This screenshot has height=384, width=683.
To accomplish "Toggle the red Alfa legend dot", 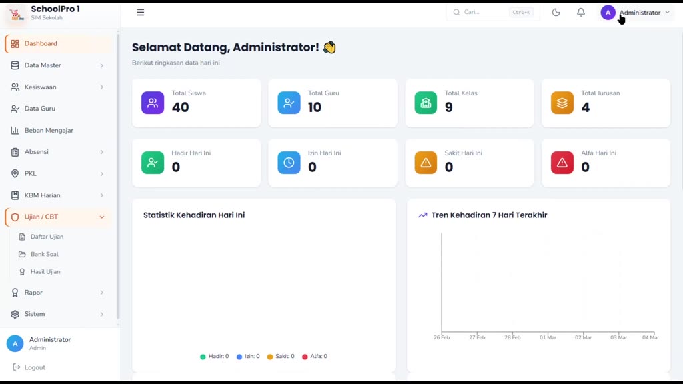I will point(305,357).
